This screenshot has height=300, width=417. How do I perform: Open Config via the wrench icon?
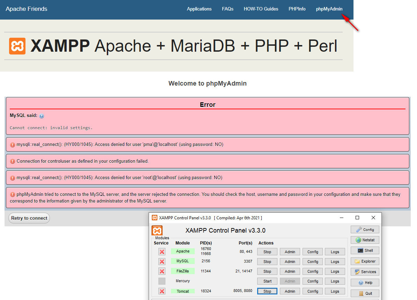[x=365, y=229]
